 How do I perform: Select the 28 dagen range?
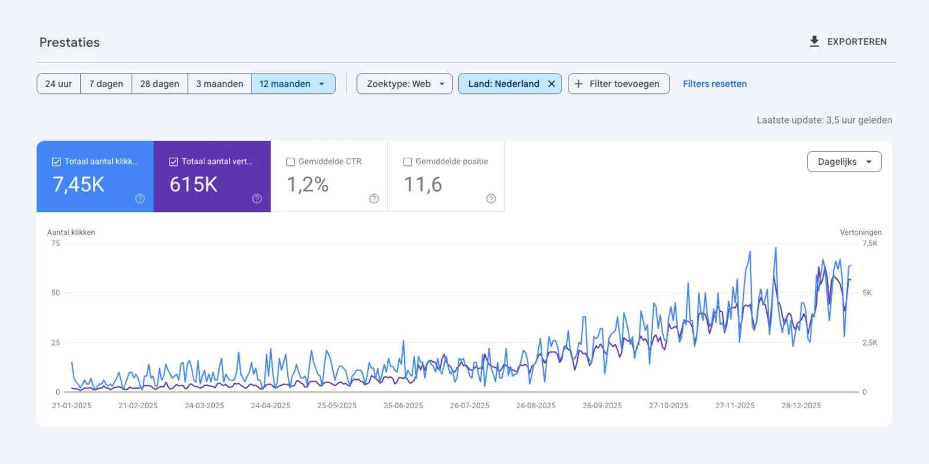click(x=160, y=84)
